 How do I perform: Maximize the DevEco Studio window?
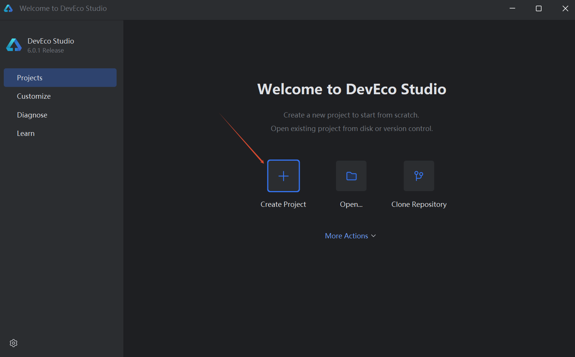pos(539,8)
